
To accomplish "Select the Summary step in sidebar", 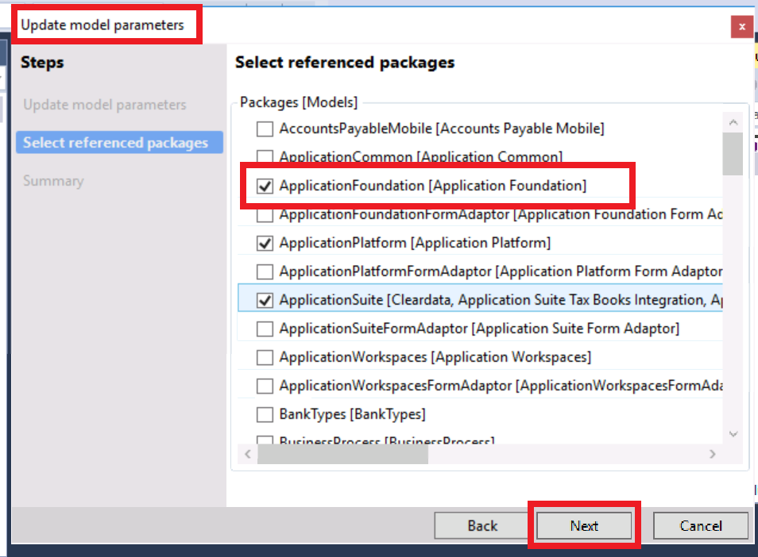I will [53, 181].
